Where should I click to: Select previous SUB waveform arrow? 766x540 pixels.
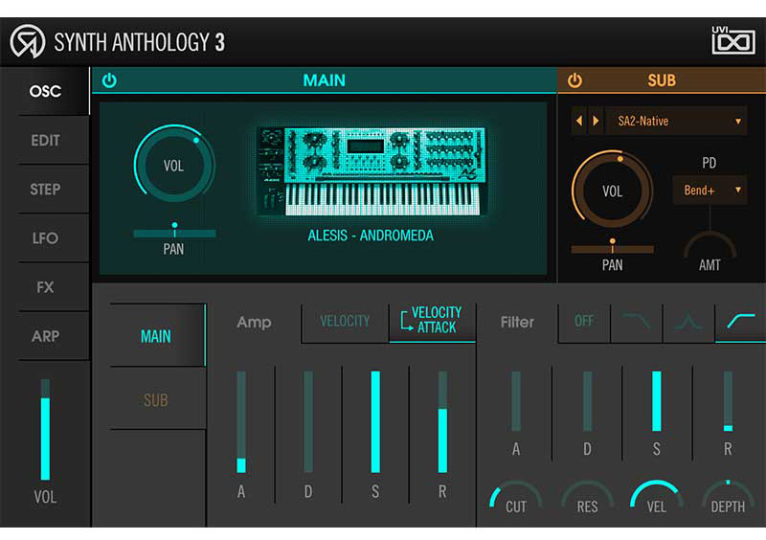[579, 121]
